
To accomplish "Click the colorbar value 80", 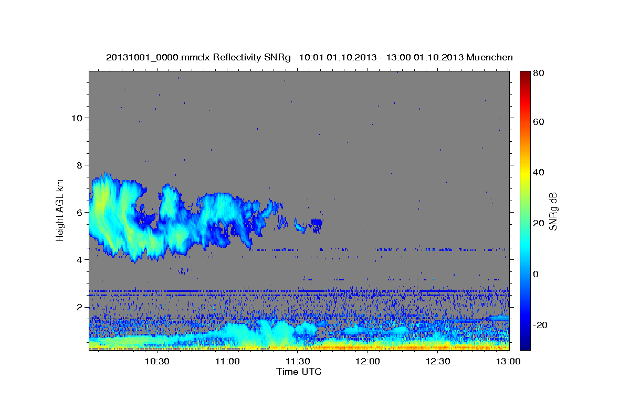I will [x=538, y=74].
